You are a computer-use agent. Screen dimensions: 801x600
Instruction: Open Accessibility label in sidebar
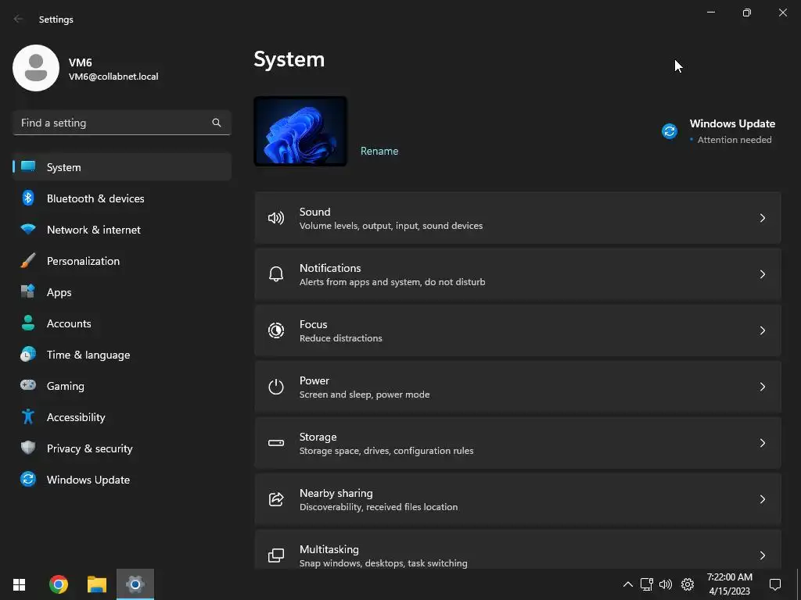[76, 417]
